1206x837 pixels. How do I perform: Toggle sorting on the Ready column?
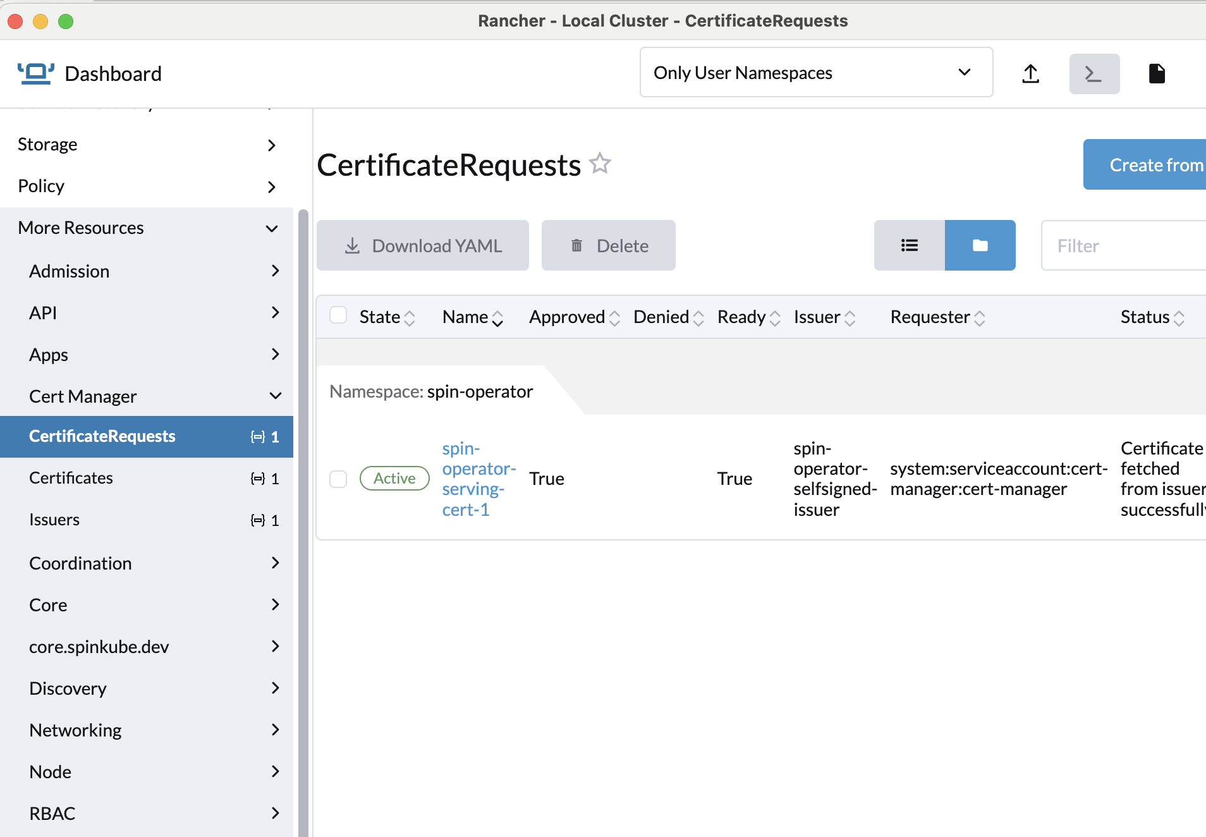[x=748, y=317]
